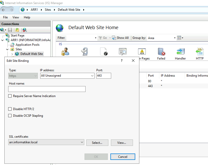Select the port 443 binding row
The image size is (208, 165).
pos(173,86)
